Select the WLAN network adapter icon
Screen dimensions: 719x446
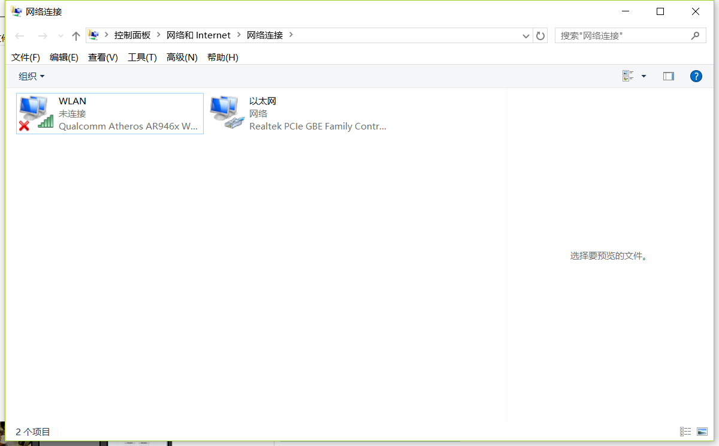(36, 113)
